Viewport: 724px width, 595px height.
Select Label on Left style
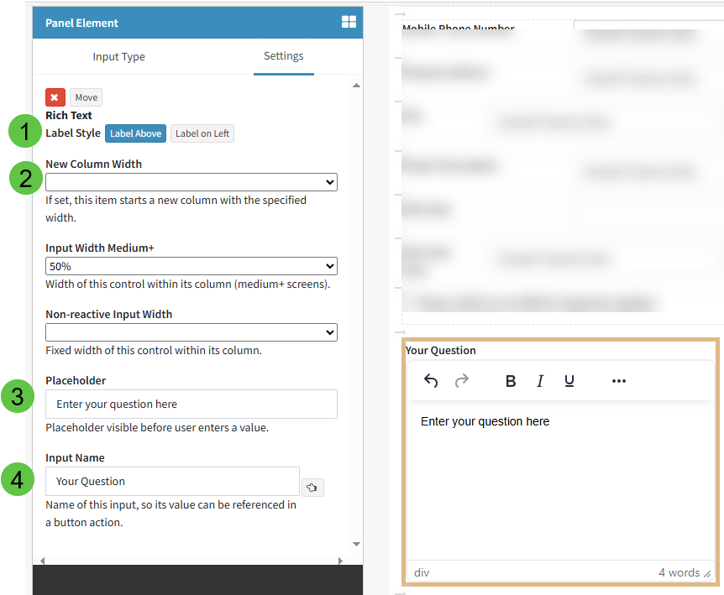click(x=202, y=133)
